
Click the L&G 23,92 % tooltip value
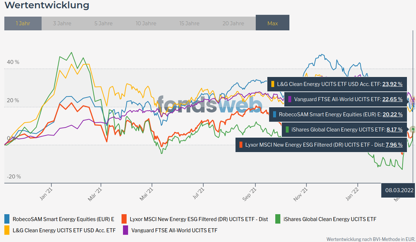(392, 84)
